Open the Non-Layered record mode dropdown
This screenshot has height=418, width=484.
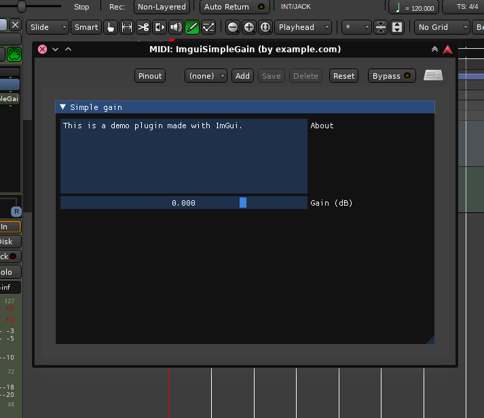162,7
